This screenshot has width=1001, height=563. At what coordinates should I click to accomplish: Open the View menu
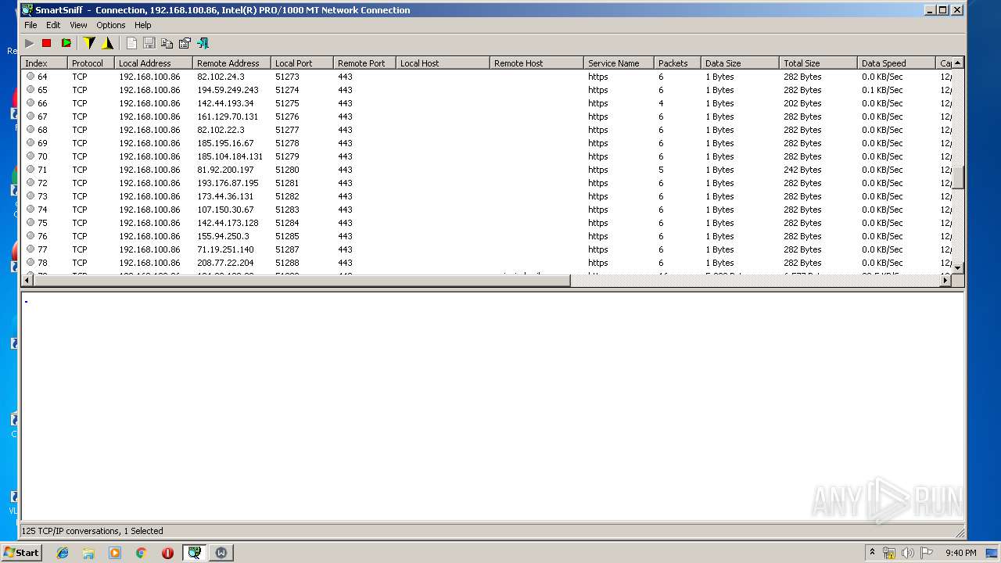pos(78,25)
